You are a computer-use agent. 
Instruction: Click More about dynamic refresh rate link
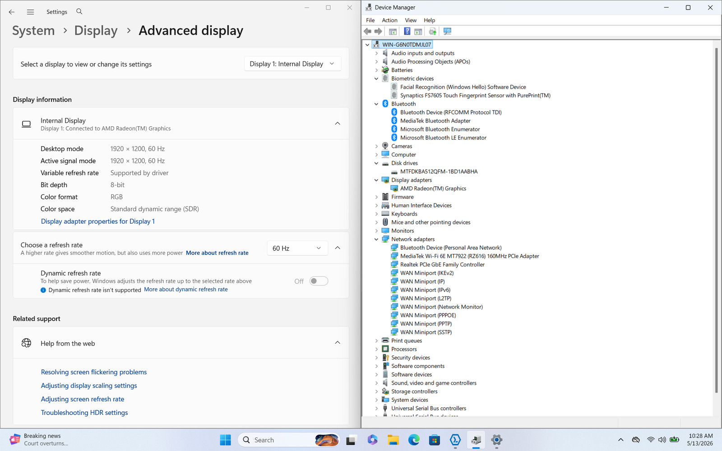click(186, 290)
